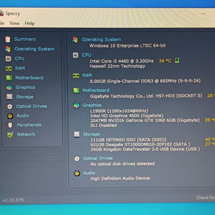This screenshot has height=215, width=215.
Task: Show Audio section from sidebar
Action: coord(23,116)
